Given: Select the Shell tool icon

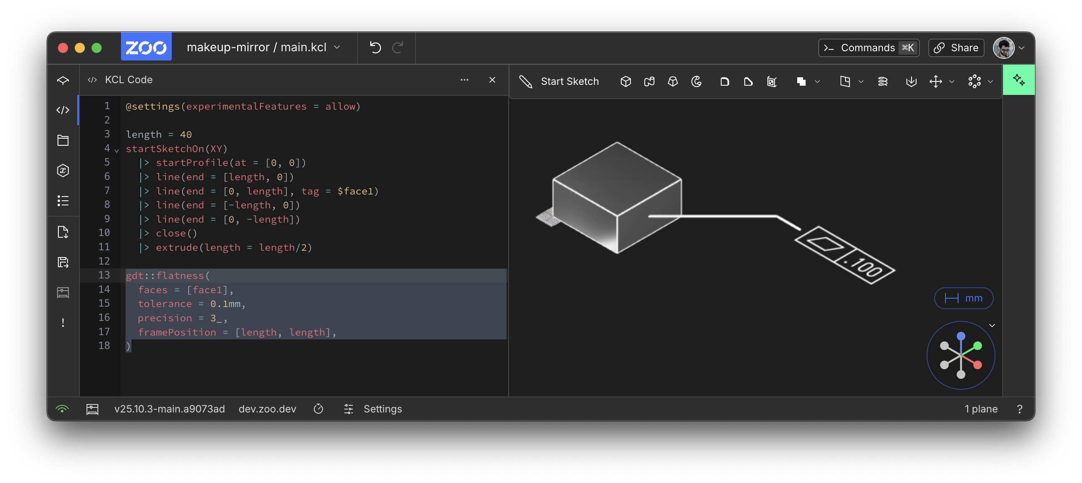Looking at the screenshot, I should tap(772, 81).
